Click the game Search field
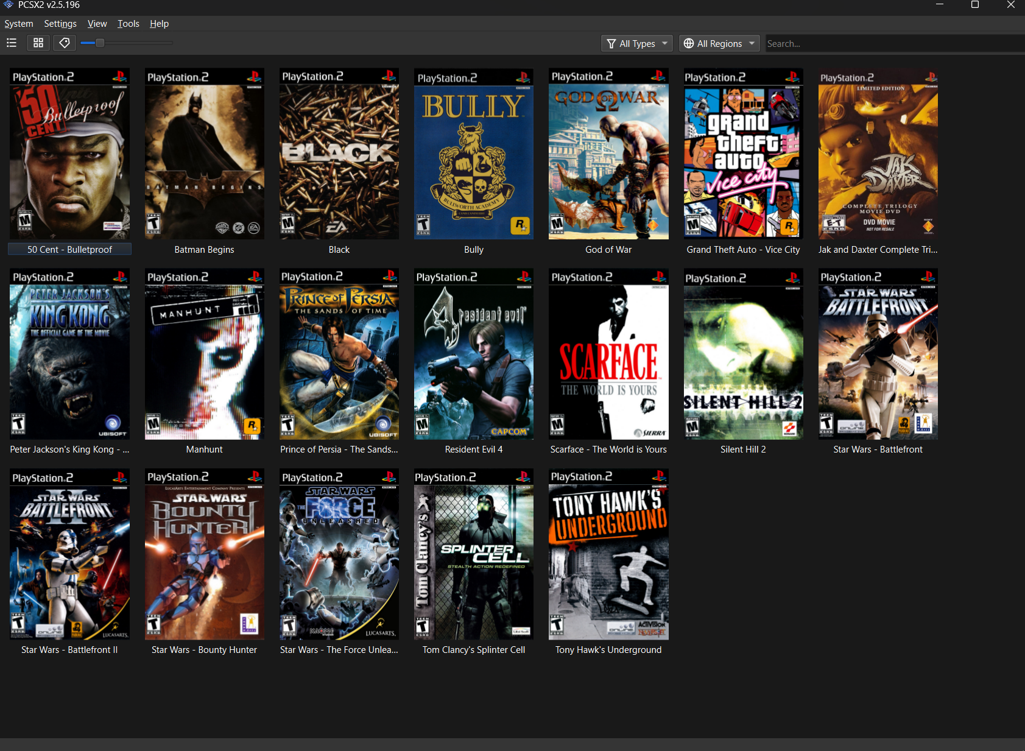 click(894, 43)
